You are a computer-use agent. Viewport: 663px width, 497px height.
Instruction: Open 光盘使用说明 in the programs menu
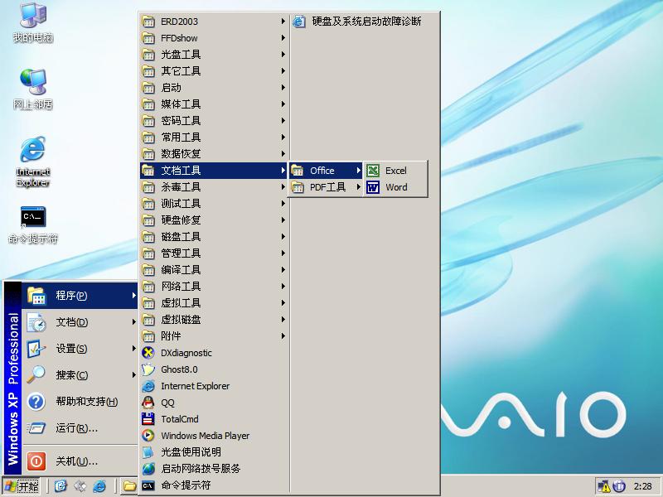tap(215, 451)
